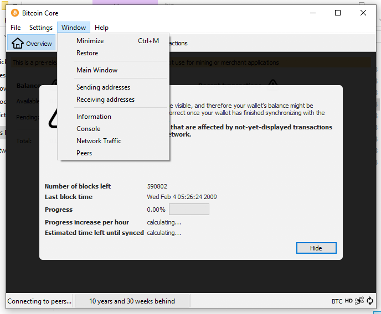Click the partially hidden Transactions tab
Image resolution: width=381 pixels, height=314 pixels.
tap(178, 43)
